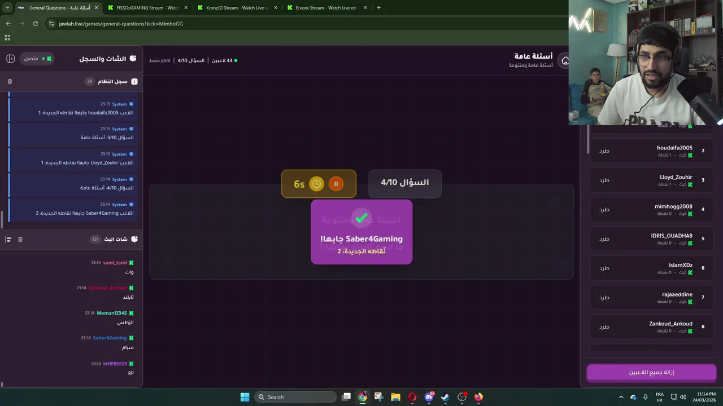
Task: Go back in browser history
Action: pos(8,24)
